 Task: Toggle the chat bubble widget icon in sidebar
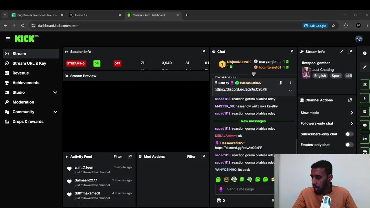pyautogui.click(x=365, y=125)
